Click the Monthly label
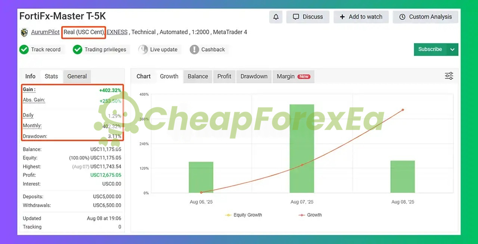Viewport: 478px width, 244px height. point(32,126)
